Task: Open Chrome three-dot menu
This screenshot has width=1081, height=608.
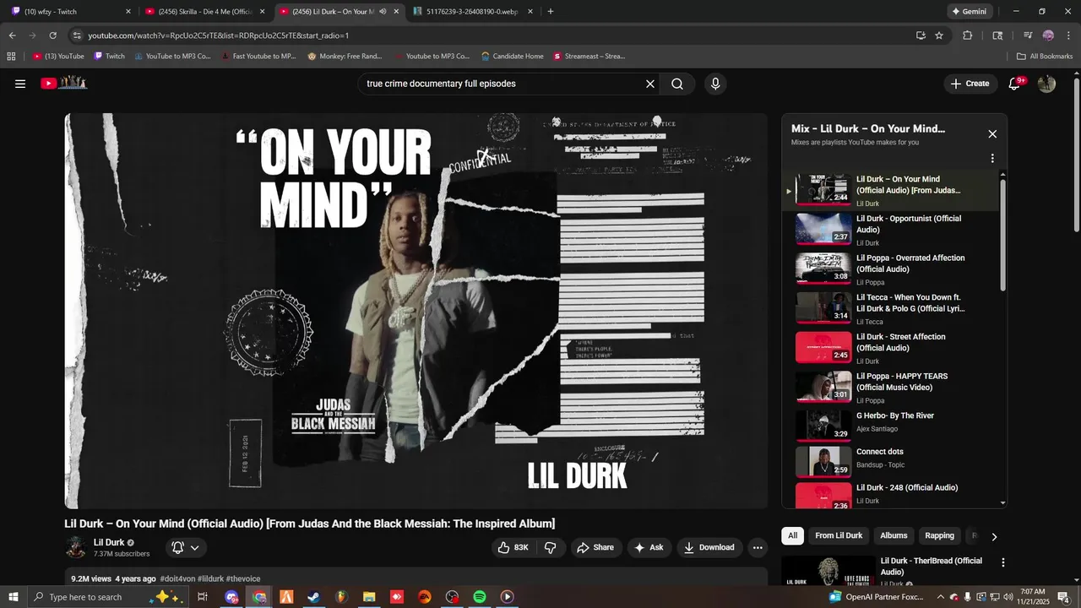Action: pyautogui.click(x=1067, y=35)
